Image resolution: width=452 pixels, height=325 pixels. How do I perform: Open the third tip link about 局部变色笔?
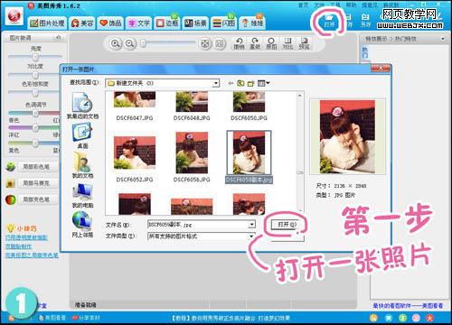[32, 255]
